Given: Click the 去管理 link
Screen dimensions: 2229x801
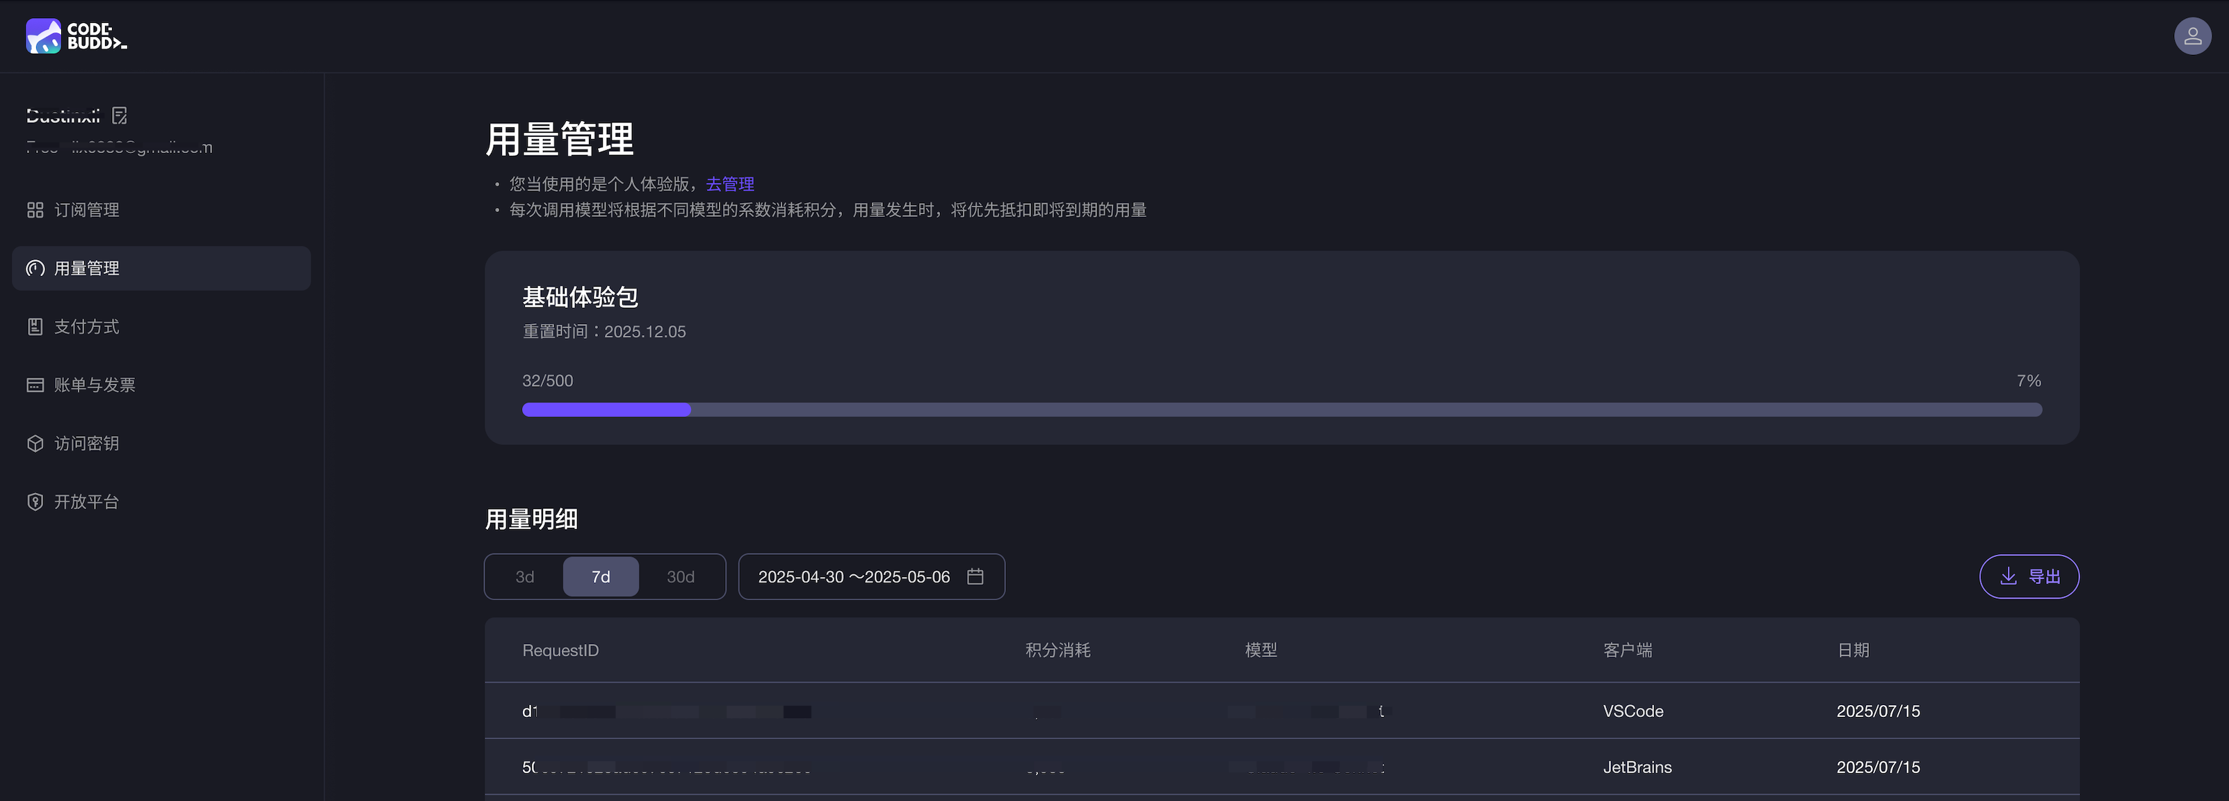Looking at the screenshot, I should [x=729, y=184].
